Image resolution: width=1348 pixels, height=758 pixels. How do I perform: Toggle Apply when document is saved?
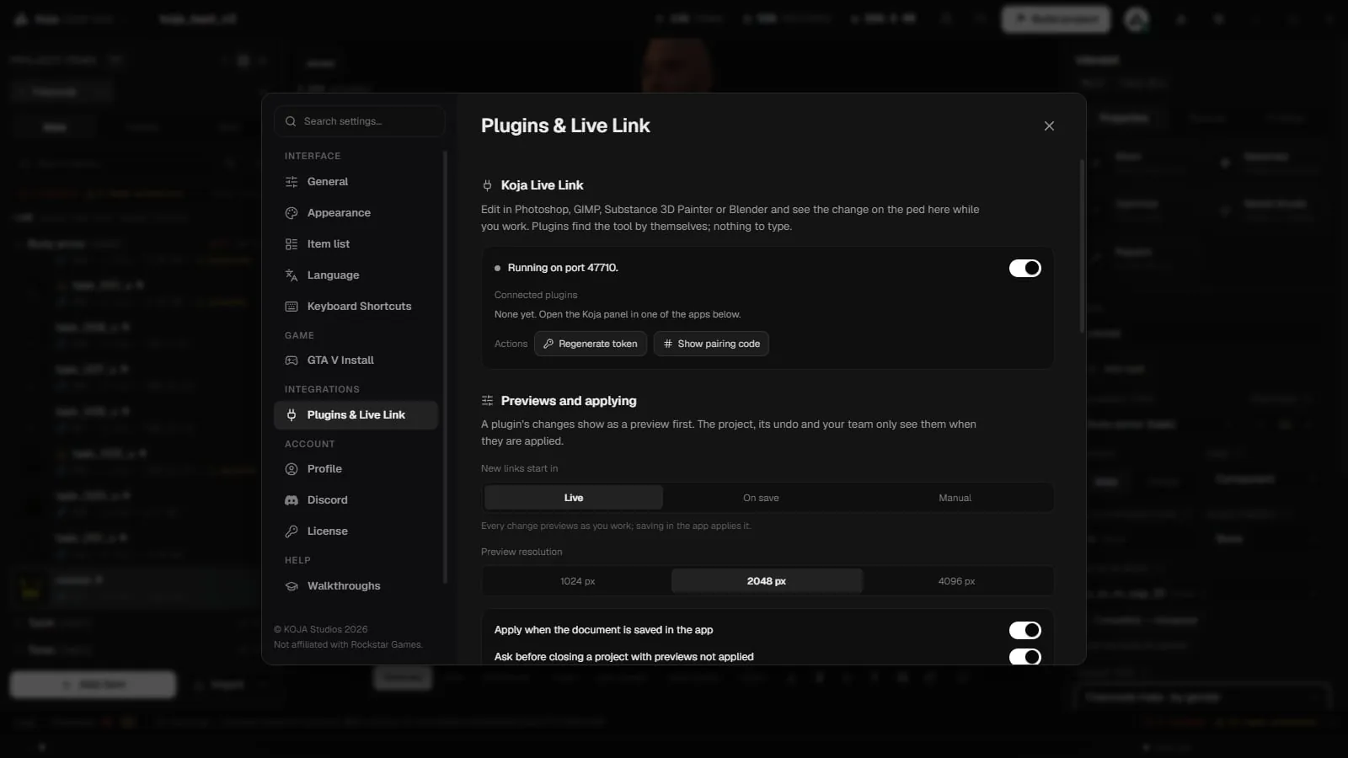(x=1025, y=630)
